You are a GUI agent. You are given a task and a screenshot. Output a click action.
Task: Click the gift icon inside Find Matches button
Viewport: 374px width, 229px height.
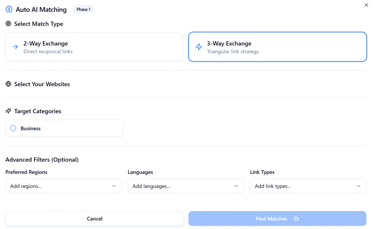(296, 218)
